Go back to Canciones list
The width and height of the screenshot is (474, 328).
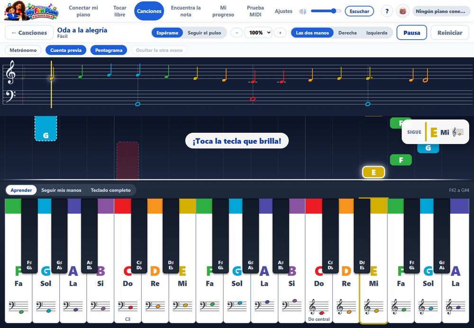(29, 33)
